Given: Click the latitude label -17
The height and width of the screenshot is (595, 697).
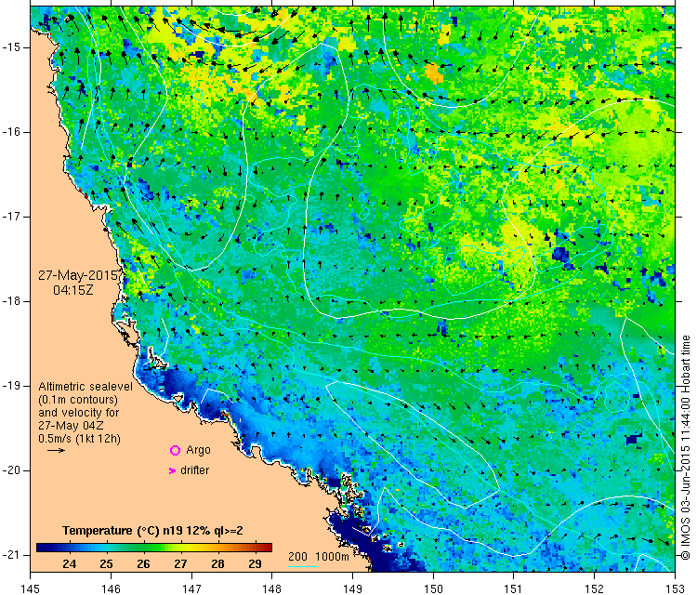Looking at the screenshot, I should pos(11,217).
